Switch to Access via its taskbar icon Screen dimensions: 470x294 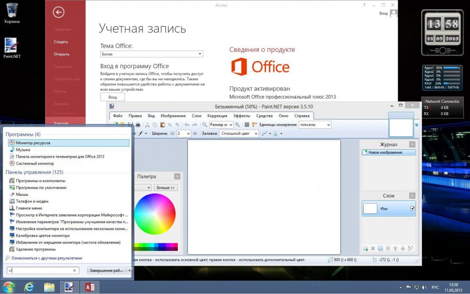click(x=90, y=287)
